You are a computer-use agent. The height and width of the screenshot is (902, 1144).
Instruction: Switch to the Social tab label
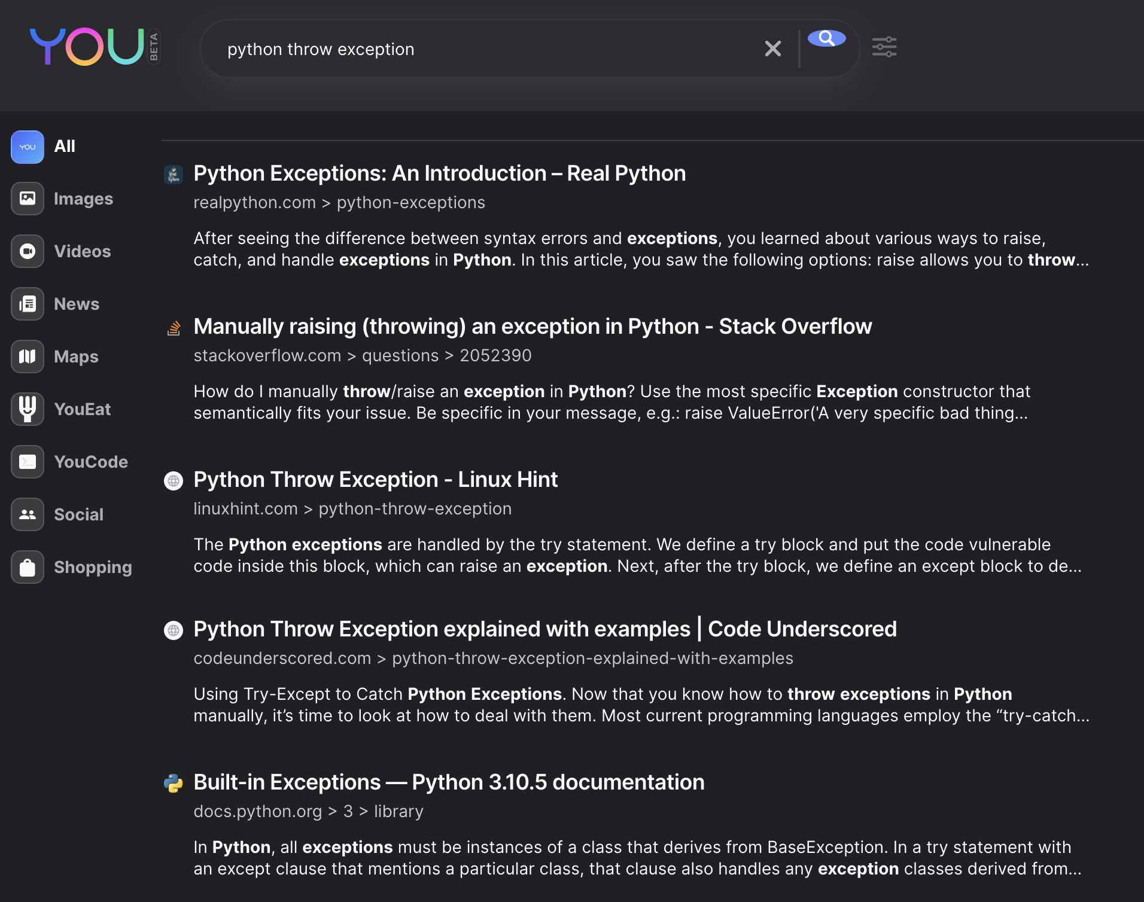[x=78, y=514]
